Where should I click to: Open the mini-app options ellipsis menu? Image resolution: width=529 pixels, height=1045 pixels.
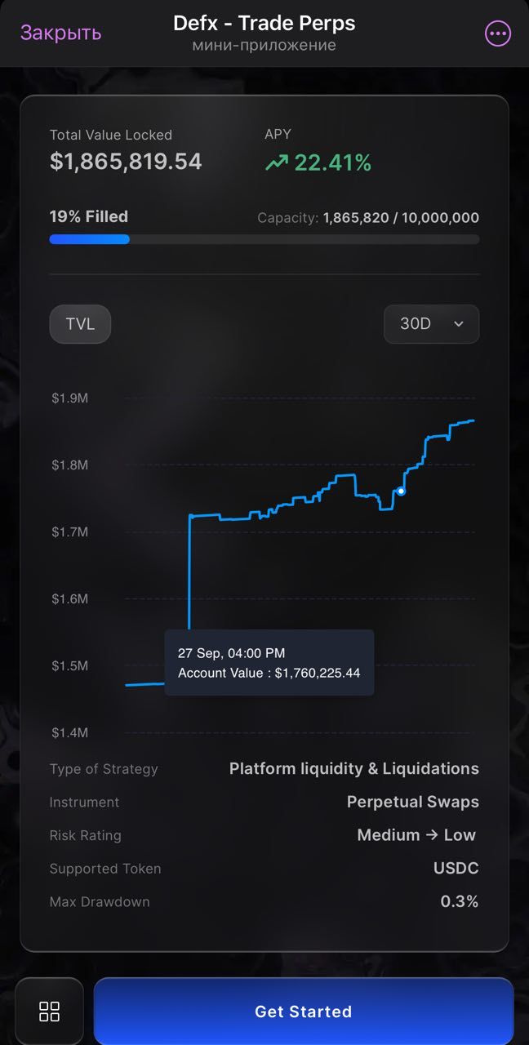pyautogui.click(x=497, y=33)
